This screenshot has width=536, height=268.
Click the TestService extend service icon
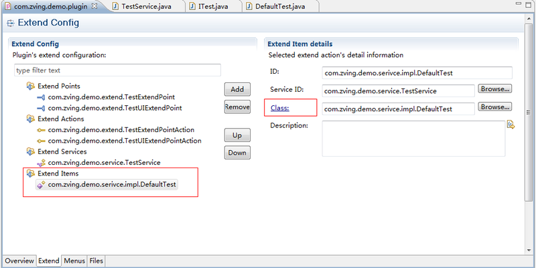click(x=41, y=162)
